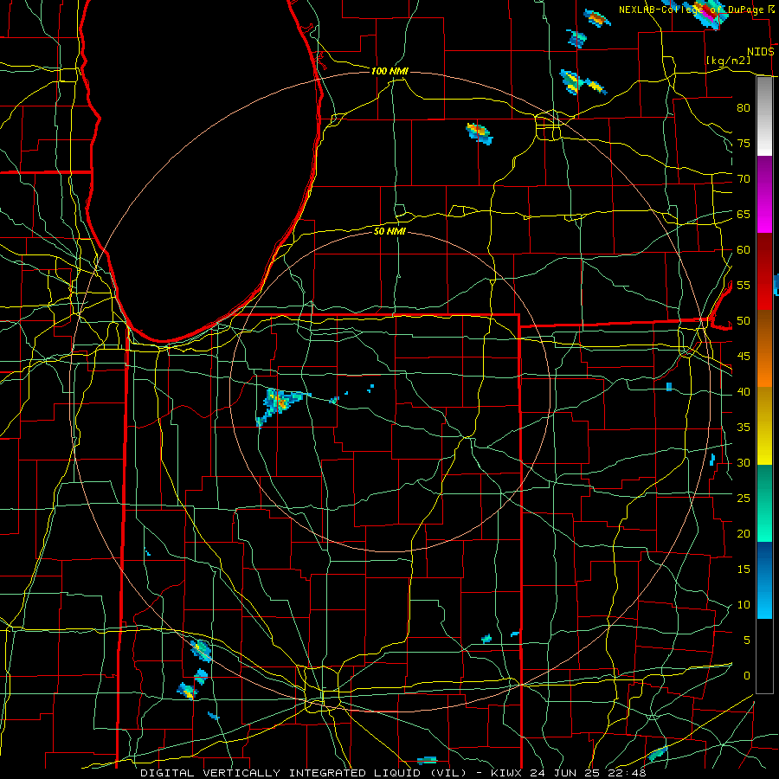Click the "40" value on the VIL scale
The height and width of the screenshot is (779, 779).
click(x=744, y=392)
